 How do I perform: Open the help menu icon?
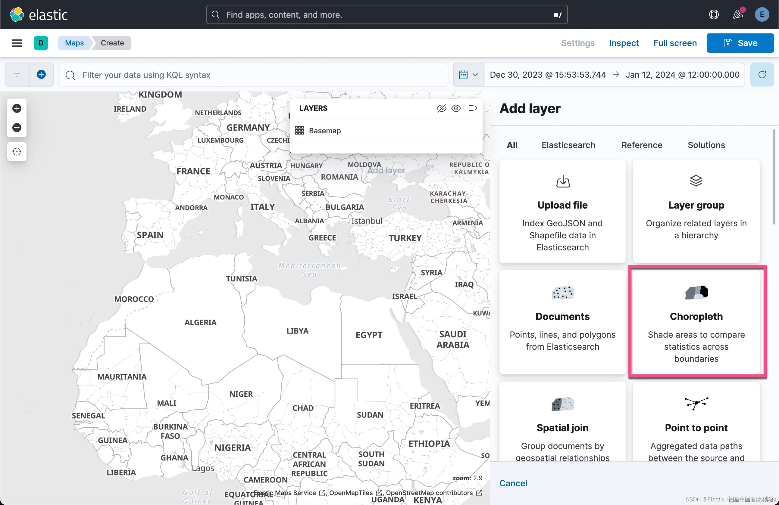click(714, 15)
